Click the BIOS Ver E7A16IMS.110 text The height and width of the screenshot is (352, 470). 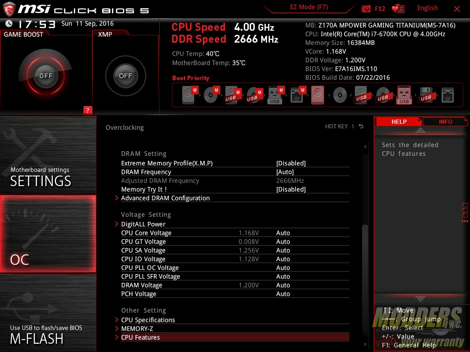[341, 69]
